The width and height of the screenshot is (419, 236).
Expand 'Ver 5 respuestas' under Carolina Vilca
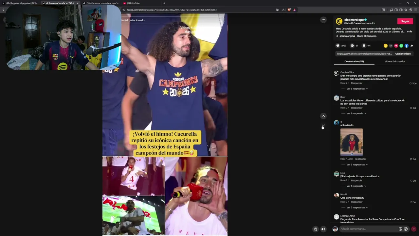(357, 89)
